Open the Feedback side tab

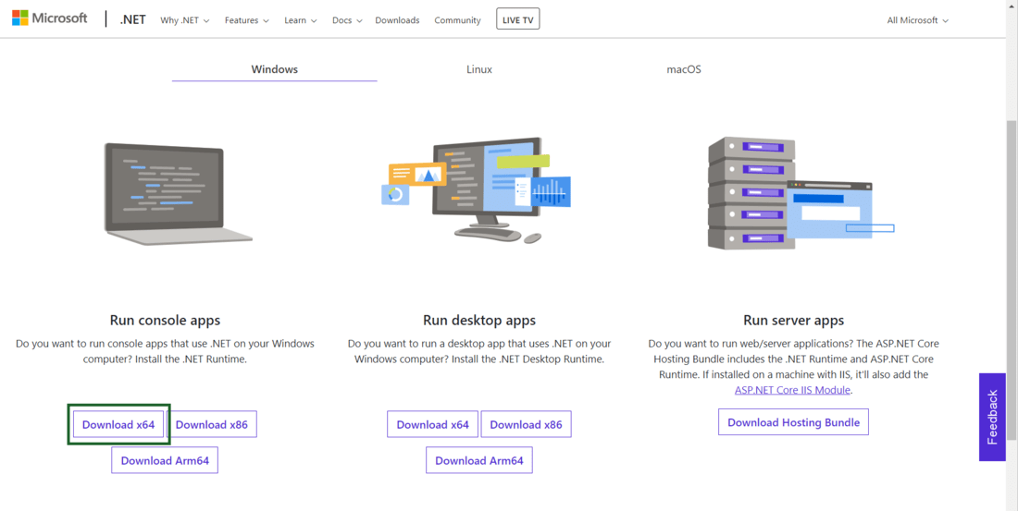pyautogui.click(x=992, y=417)
